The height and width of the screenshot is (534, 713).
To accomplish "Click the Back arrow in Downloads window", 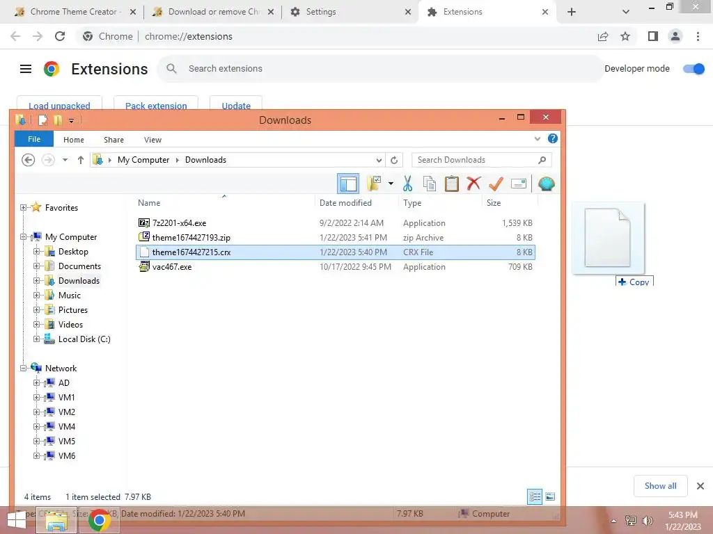I will [x=28, y=160].
